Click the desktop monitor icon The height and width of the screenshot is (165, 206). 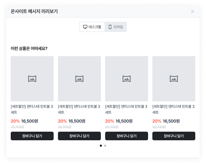[85, 27]
